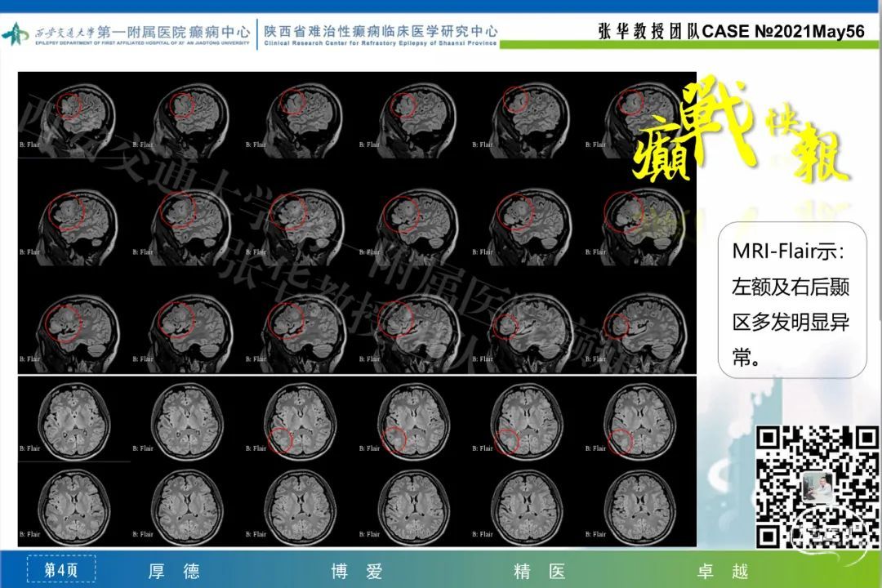The height and width of the screenshot is (588, 882).
Task: Click the doctor photo inside the QR code
Action: click(x=817, y=488)
